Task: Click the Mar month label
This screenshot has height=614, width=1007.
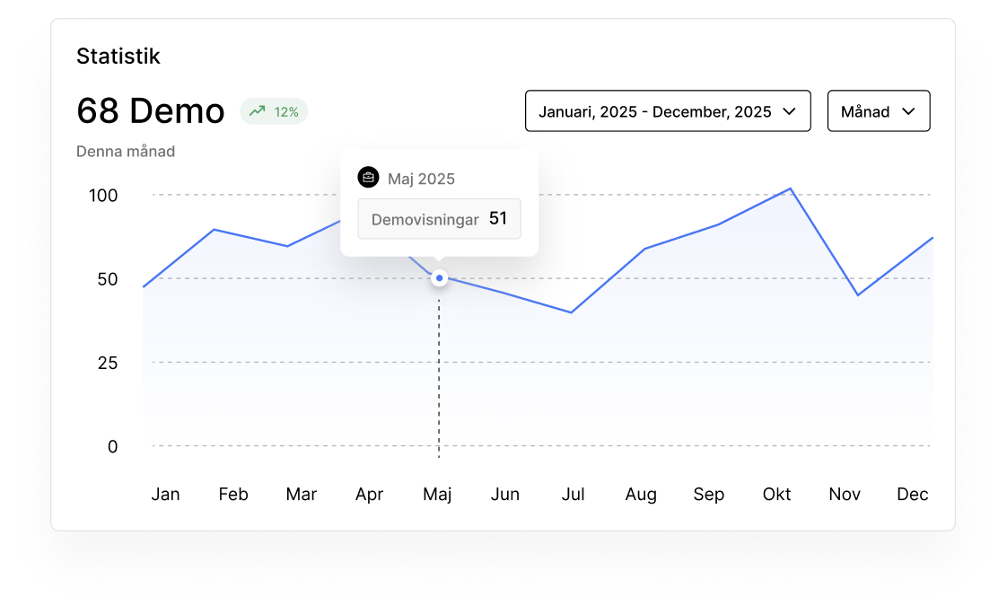Action: pyautogui.click(x=302, y=494)
